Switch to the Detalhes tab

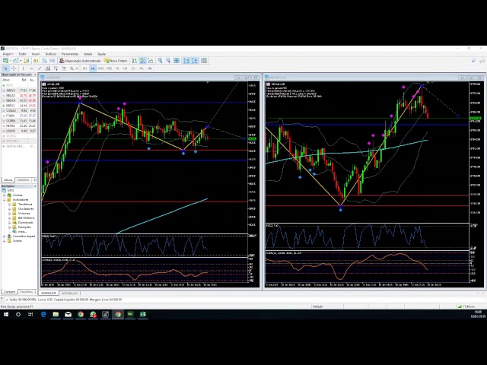(23, 179)
